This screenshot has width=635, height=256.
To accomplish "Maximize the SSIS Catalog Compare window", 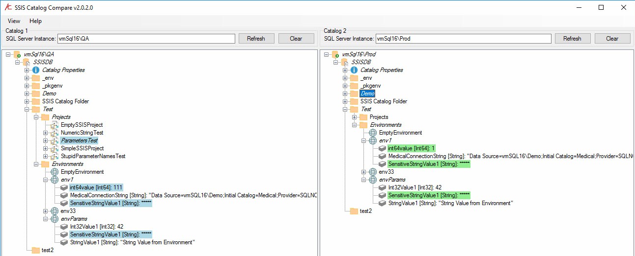I will click(x=601, y=7).
